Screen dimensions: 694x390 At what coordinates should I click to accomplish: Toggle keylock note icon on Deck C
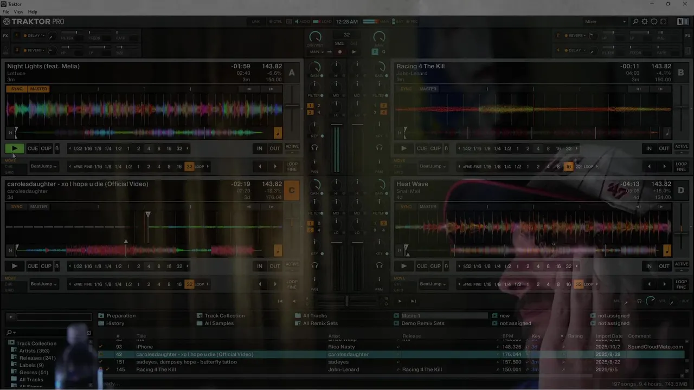[x=278, y=250]
